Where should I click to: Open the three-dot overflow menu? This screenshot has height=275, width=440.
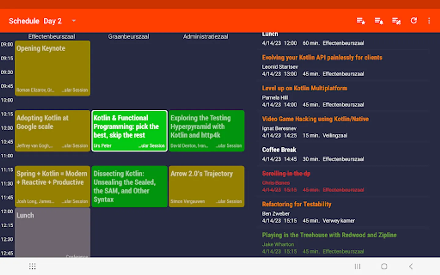coord(429,20)
